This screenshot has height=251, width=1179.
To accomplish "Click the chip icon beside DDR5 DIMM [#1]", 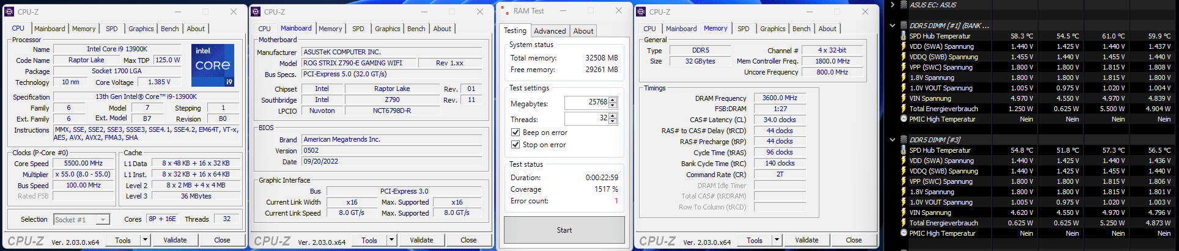I will 904,26.
